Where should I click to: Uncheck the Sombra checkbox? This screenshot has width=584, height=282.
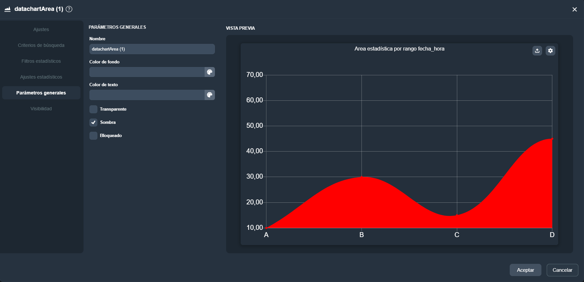coord(93,123)
